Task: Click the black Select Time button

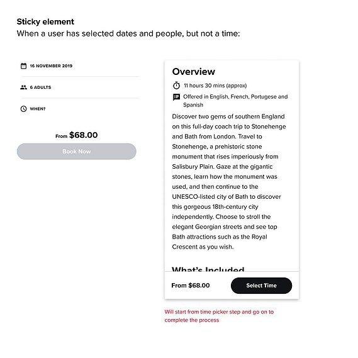Action: (262, 286)
